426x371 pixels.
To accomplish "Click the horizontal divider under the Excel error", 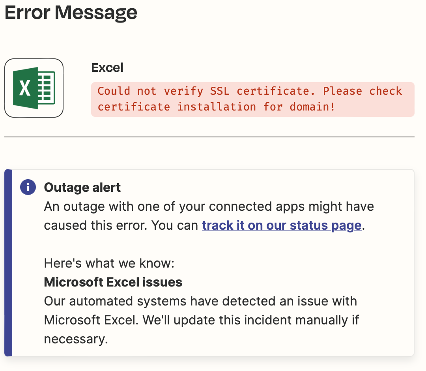I will pos(209,137).
